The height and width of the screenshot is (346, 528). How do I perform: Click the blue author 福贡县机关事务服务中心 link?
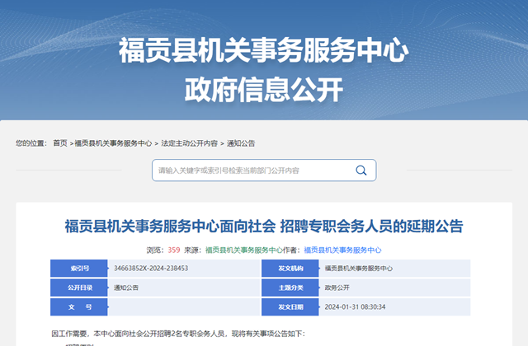tap(342, 250)
